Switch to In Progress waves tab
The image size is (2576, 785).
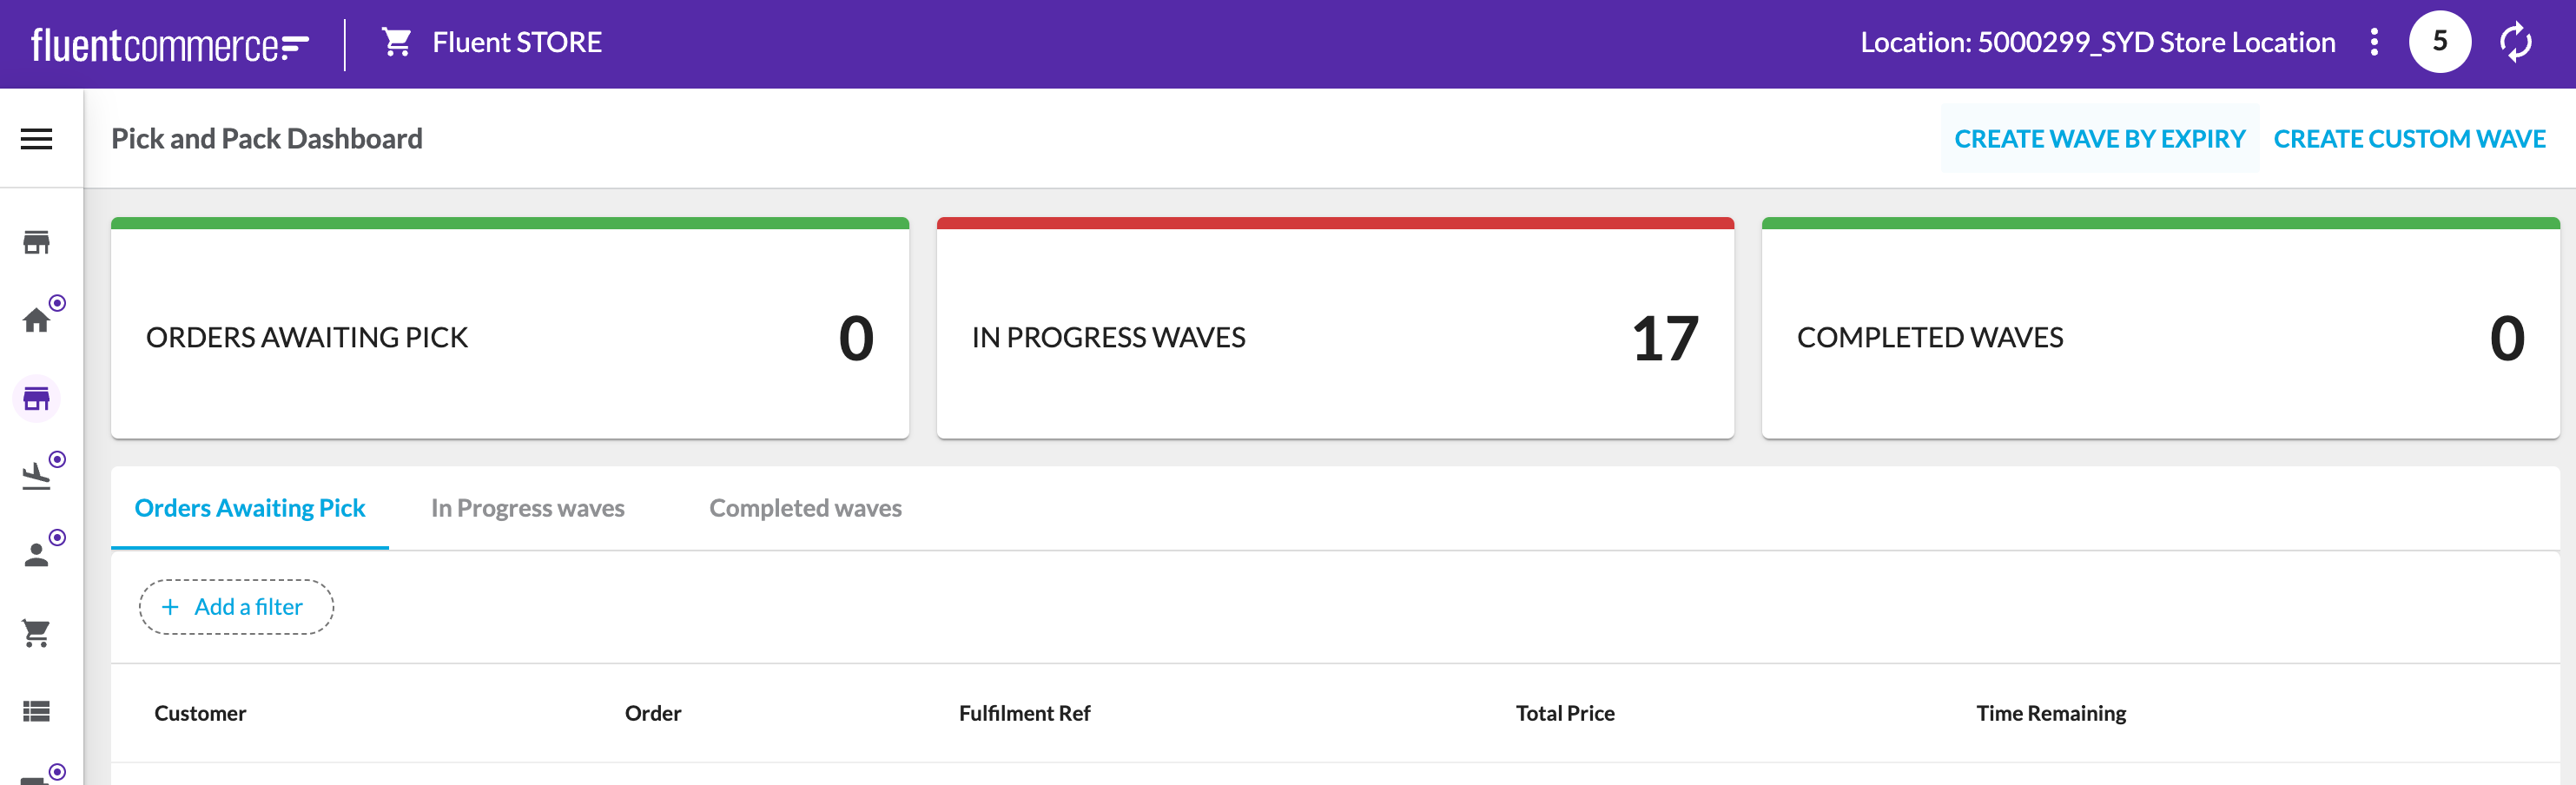(x=527, y=508)
